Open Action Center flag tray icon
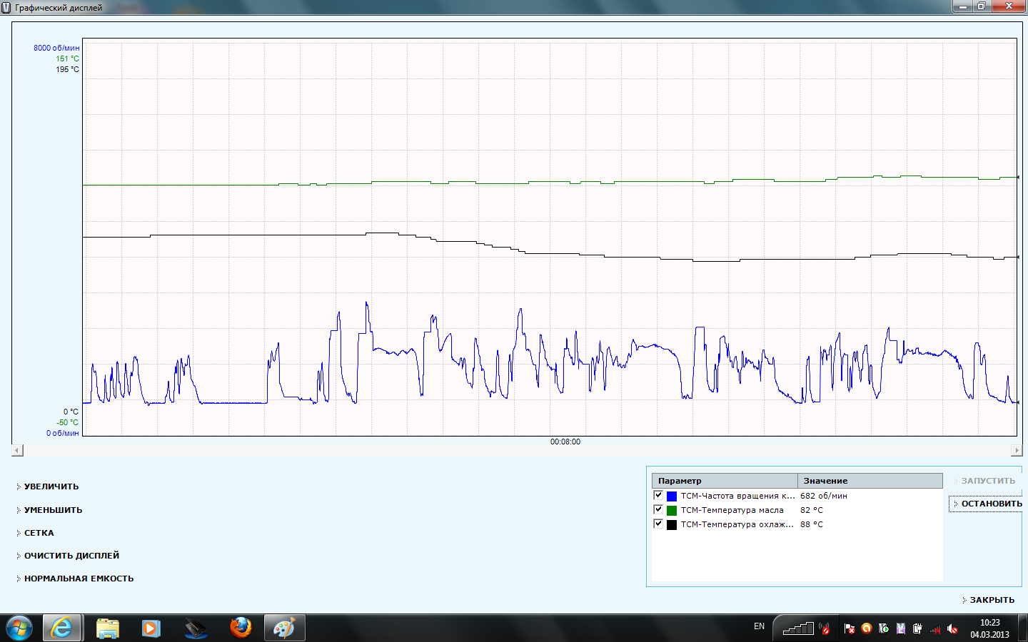 tap(850, 628)
